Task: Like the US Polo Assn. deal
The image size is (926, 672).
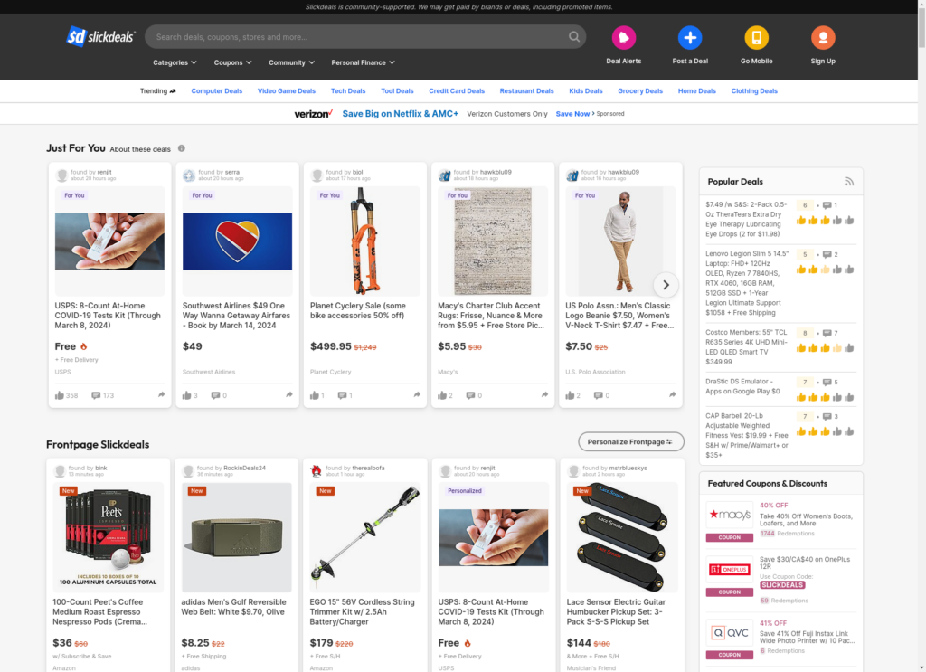Action: [x=570, y=395]
